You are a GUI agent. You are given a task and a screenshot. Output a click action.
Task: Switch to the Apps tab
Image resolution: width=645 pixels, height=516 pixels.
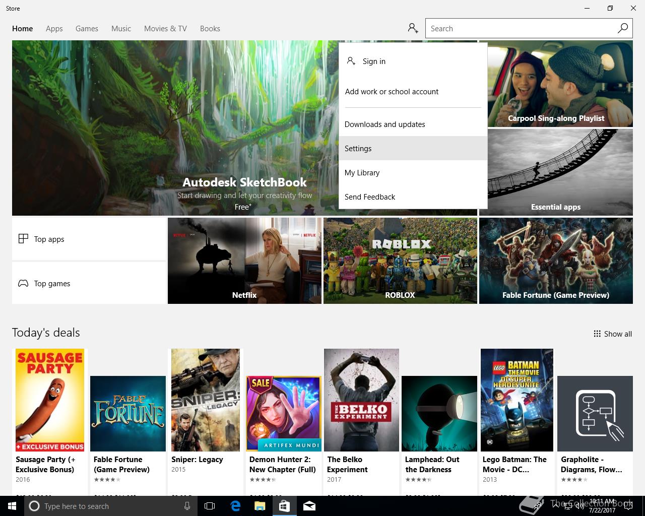coord(54,29)
